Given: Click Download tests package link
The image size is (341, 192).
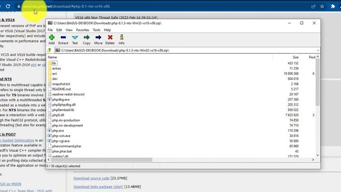Looking at the screenshot, I should tap(98, 187).
